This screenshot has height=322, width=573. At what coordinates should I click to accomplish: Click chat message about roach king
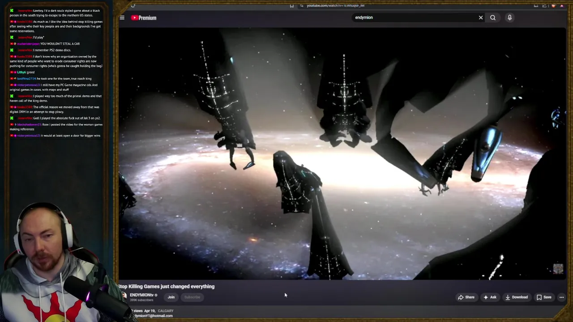click(51, 79)
